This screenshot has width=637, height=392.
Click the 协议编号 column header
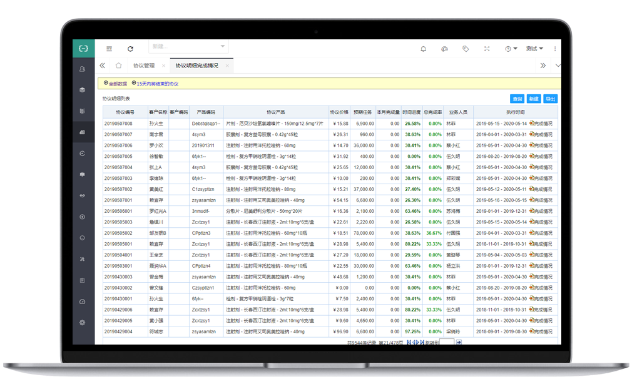coord(125,112)
